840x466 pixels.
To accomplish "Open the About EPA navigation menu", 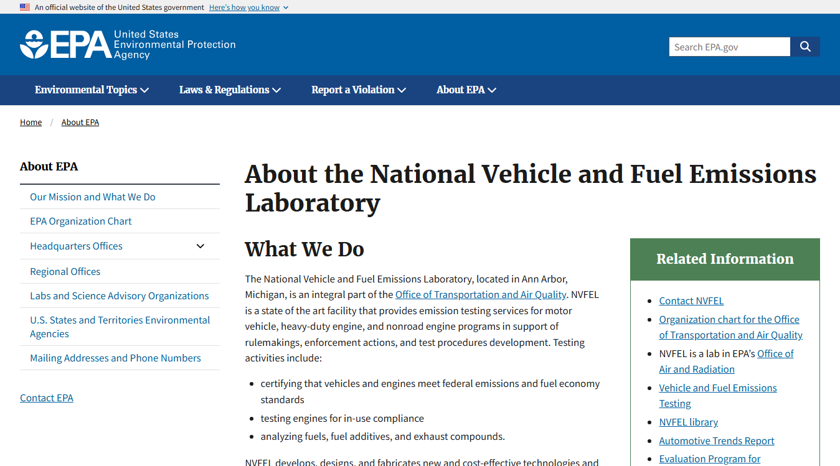I will point(466,90).
